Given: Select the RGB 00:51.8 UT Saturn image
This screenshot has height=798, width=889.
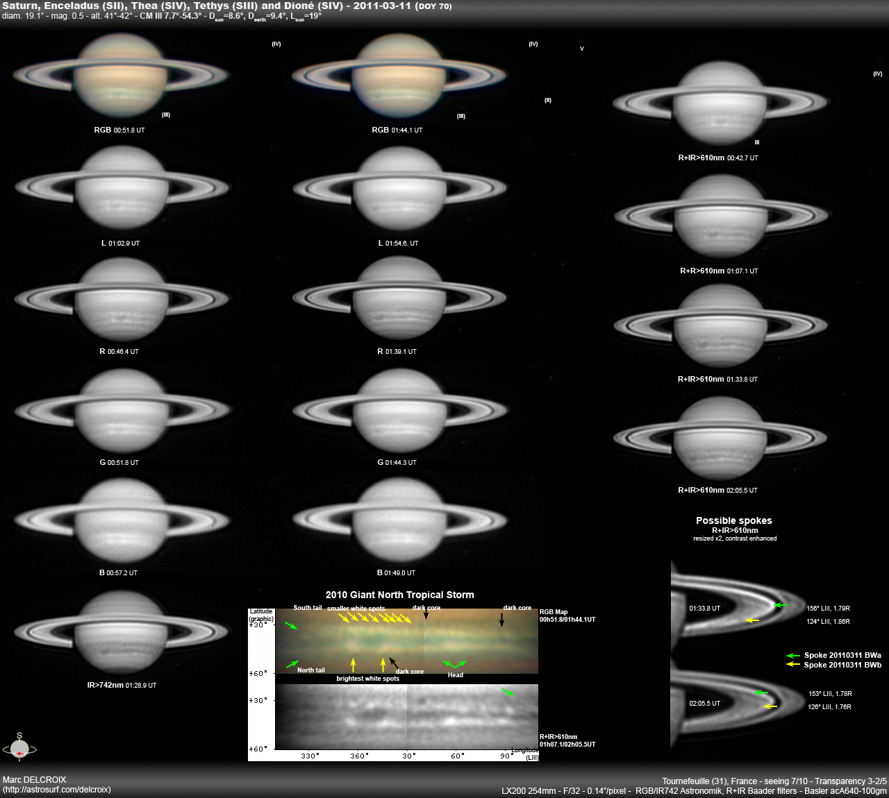Looking at the screenshot, I should tap(121, 76).
